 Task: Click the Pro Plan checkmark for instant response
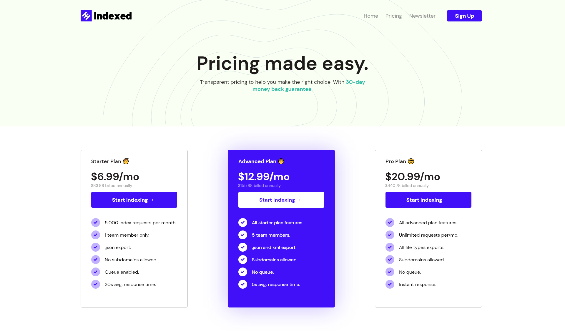[390, 284]
